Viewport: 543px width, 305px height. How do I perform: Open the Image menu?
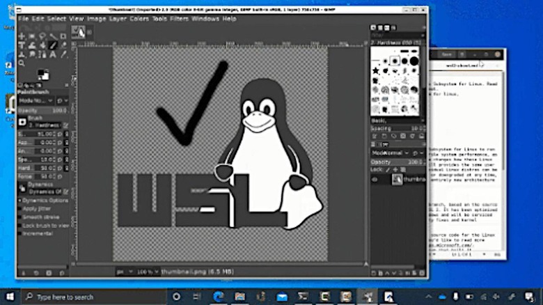(x=96, y=19)
